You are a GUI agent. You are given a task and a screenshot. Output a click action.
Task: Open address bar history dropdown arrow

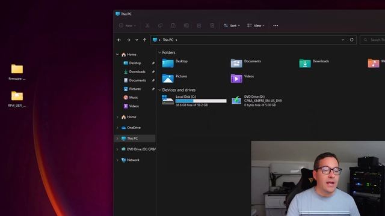(343, 40)
